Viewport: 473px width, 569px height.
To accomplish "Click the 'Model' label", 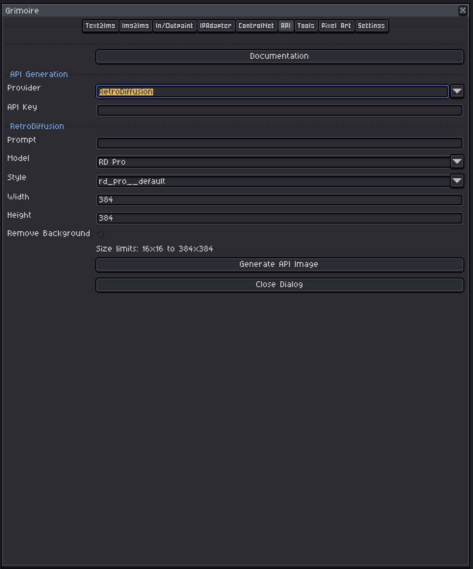I will [x=18, y=158].
